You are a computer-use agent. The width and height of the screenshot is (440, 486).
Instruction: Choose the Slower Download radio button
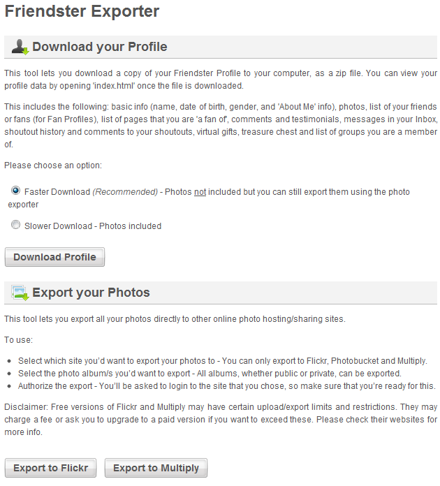pyautogui.click(x=15, y=226)
